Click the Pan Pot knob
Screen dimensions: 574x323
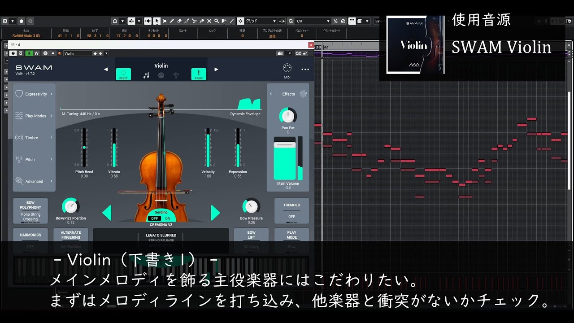point(288,116)
